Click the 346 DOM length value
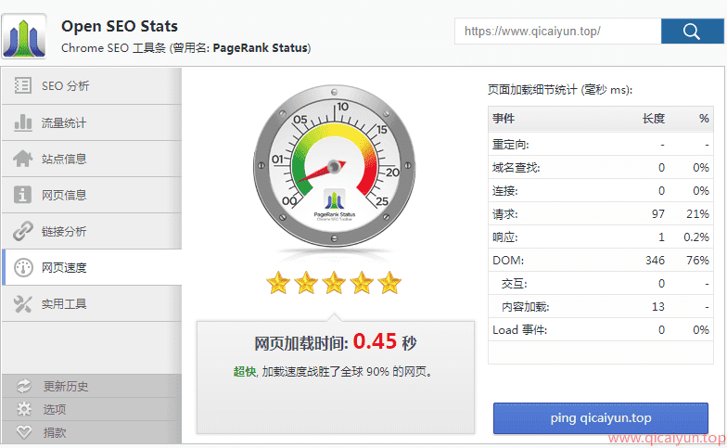The image size is (727, 448). click(655, 260)
